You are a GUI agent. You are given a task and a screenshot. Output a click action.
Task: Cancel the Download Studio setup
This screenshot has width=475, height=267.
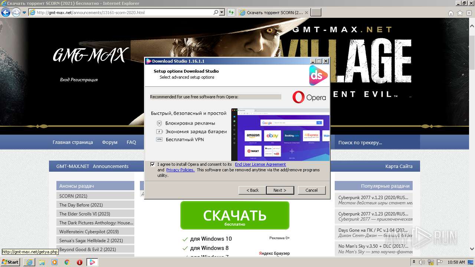pyautogui.click(x=311, y=190)
